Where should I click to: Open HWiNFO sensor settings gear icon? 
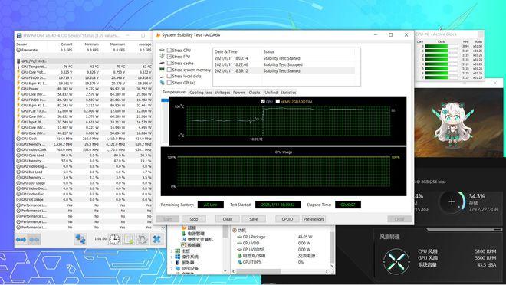click(x=143, y=239)
